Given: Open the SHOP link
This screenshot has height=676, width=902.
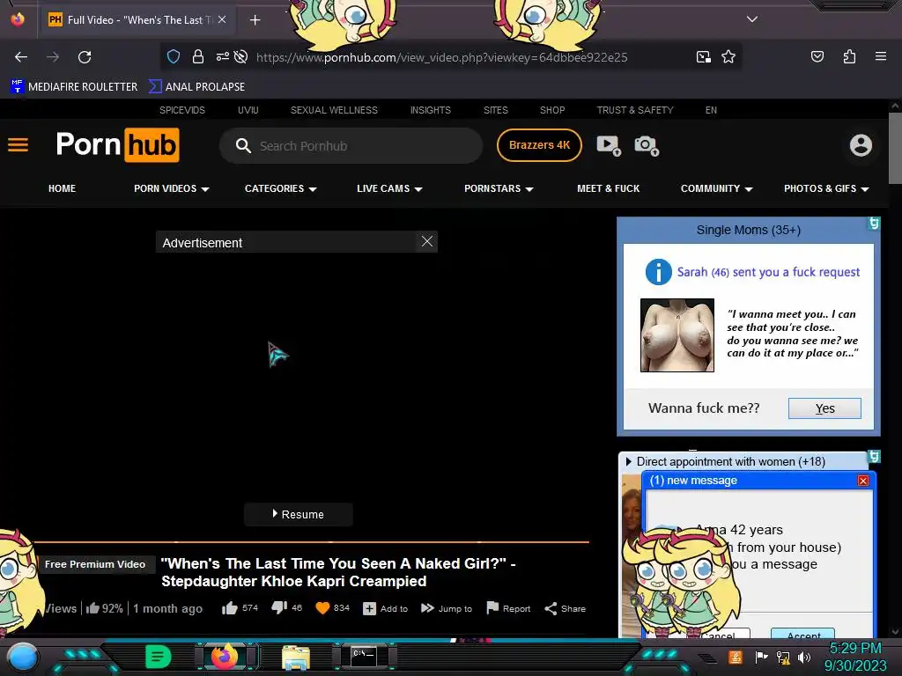Looking at the screenshot, I should point(552,110).
